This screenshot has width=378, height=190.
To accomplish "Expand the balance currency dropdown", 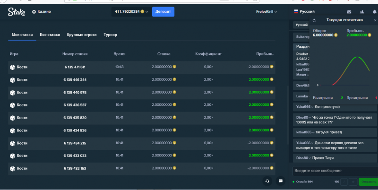I will tap(147, 12).
